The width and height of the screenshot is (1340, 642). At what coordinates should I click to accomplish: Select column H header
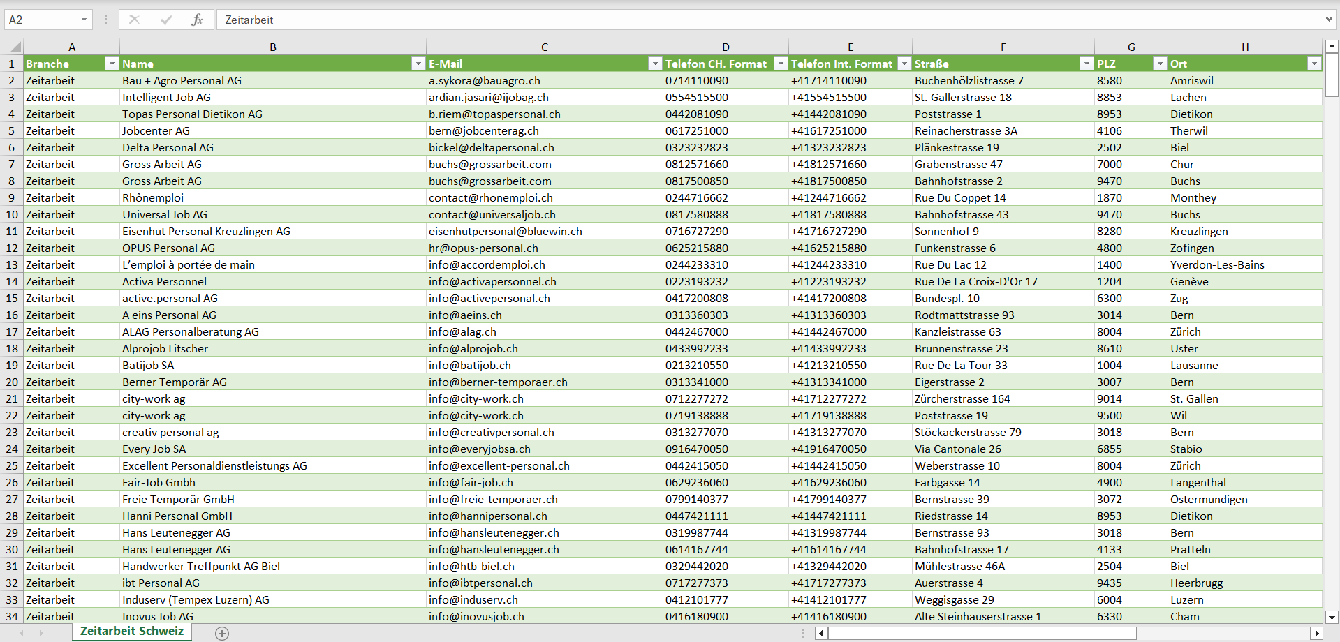pyautogui.click(x=1245, y=47)
